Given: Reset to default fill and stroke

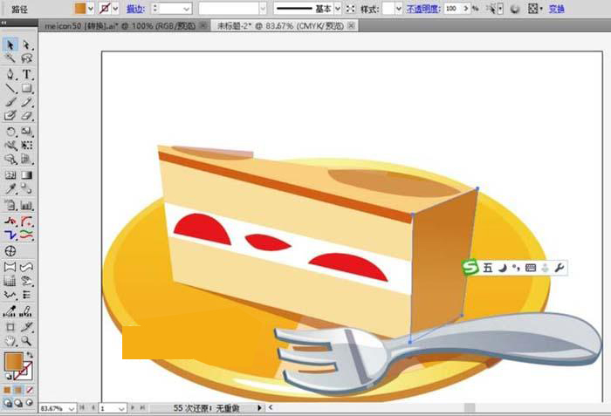Looking at the screenshot, I should 8,376.
